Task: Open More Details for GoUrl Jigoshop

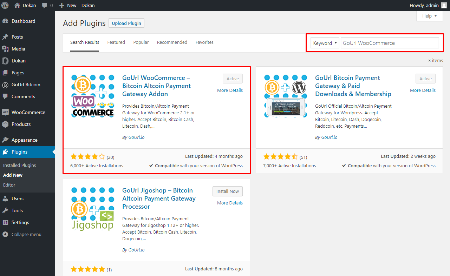Action: [230, 203]
